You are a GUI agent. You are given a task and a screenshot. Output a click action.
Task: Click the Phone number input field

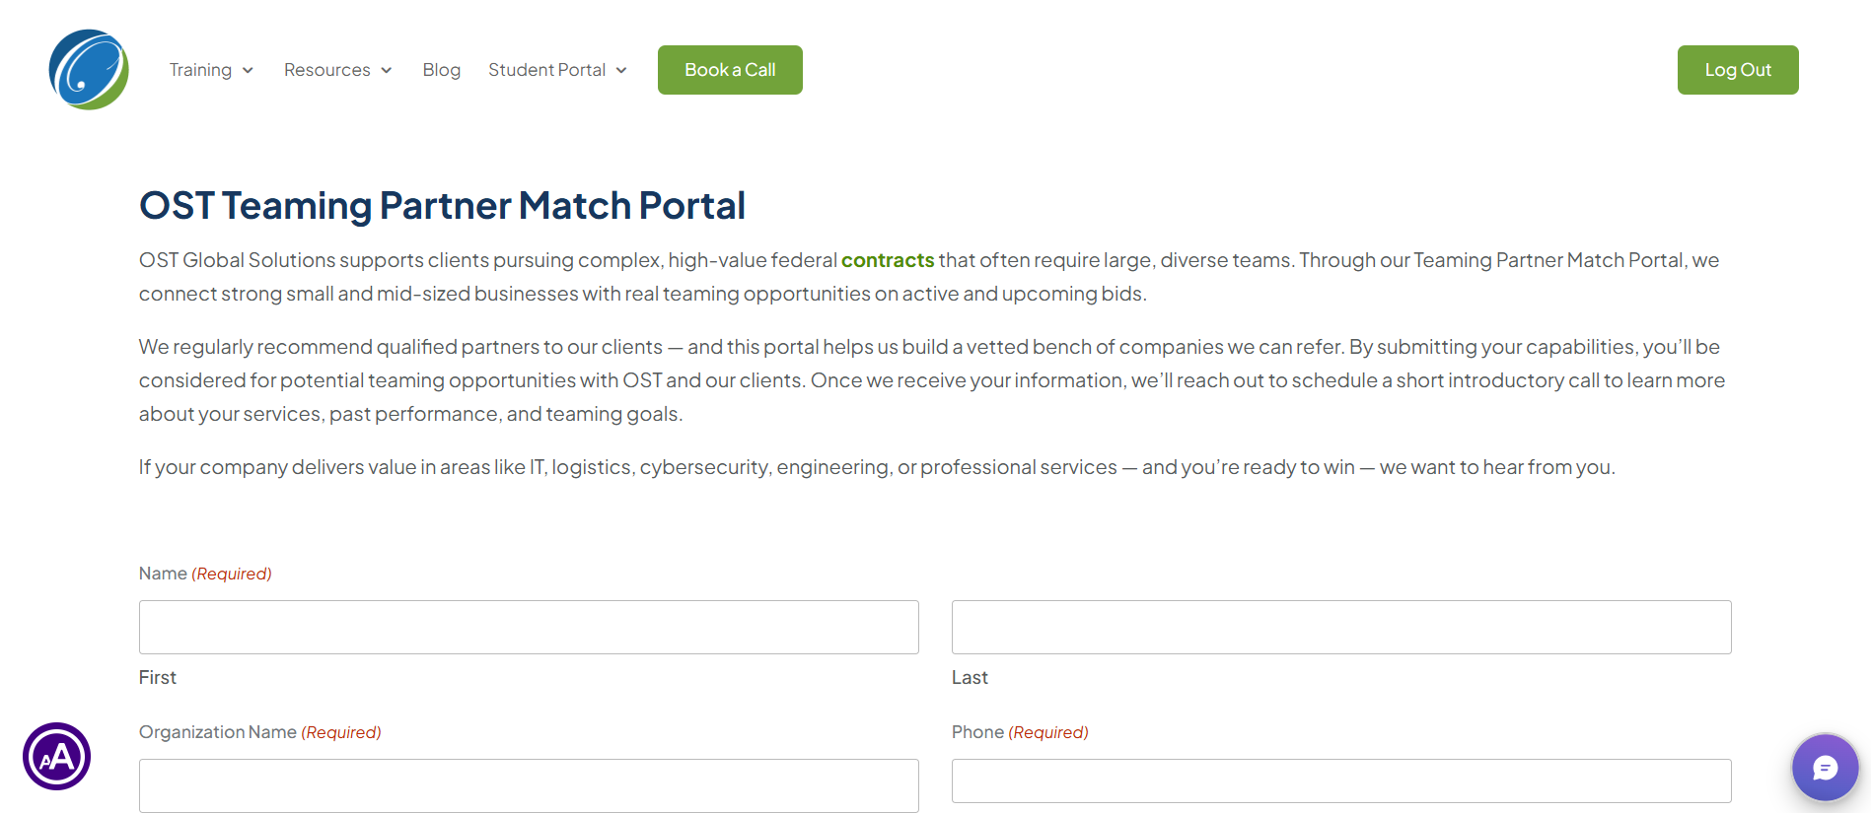pyautogui.click(x=1341, y=780)
